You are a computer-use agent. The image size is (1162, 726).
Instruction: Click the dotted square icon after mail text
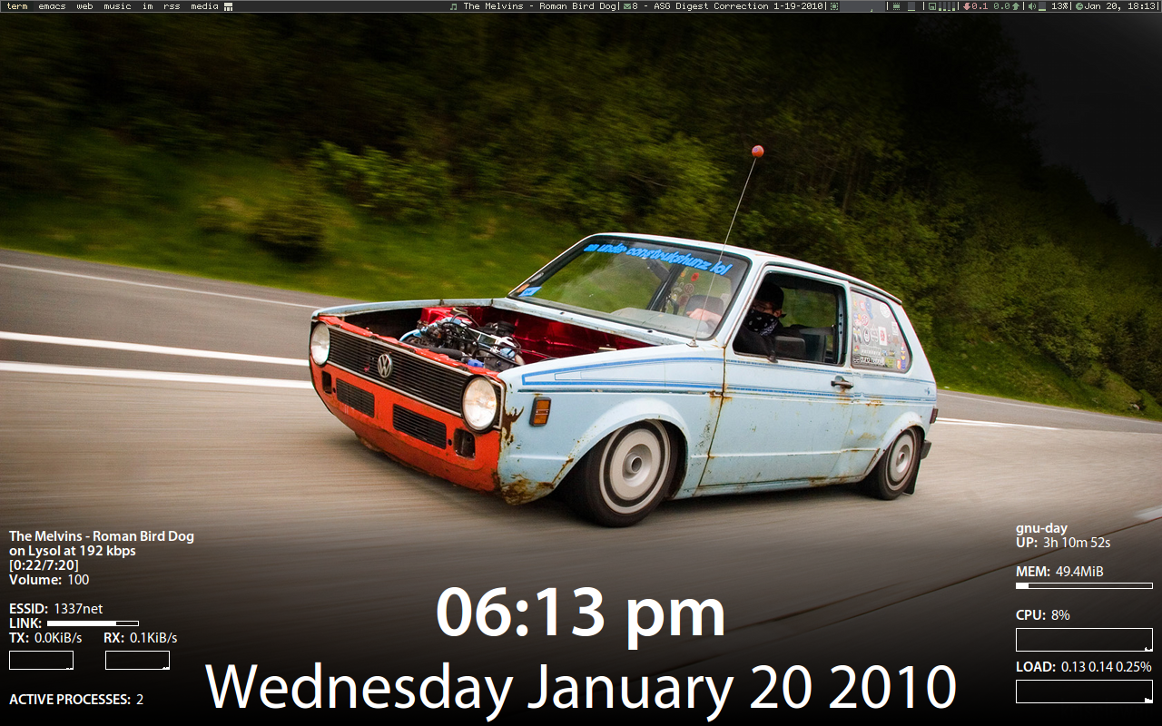(833, 6)
